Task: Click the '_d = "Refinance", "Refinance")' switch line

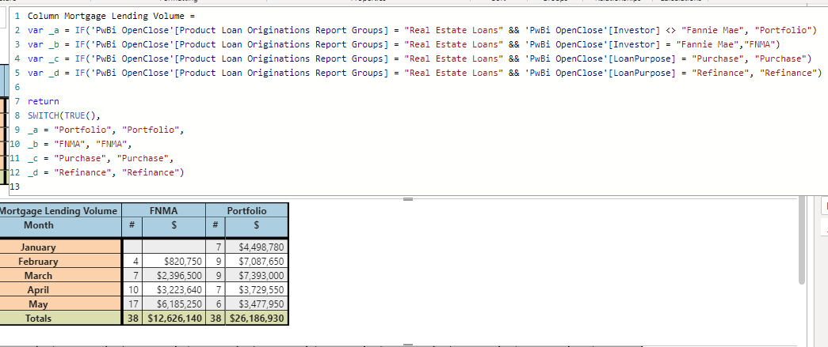Action: [106, 173]
